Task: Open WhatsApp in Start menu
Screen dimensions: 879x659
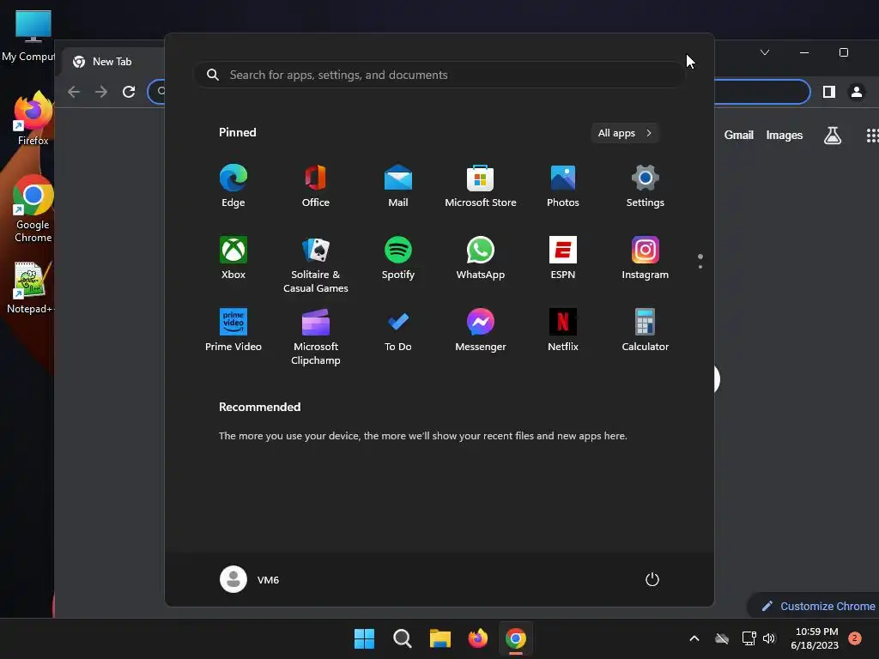Action: point(481,257)
